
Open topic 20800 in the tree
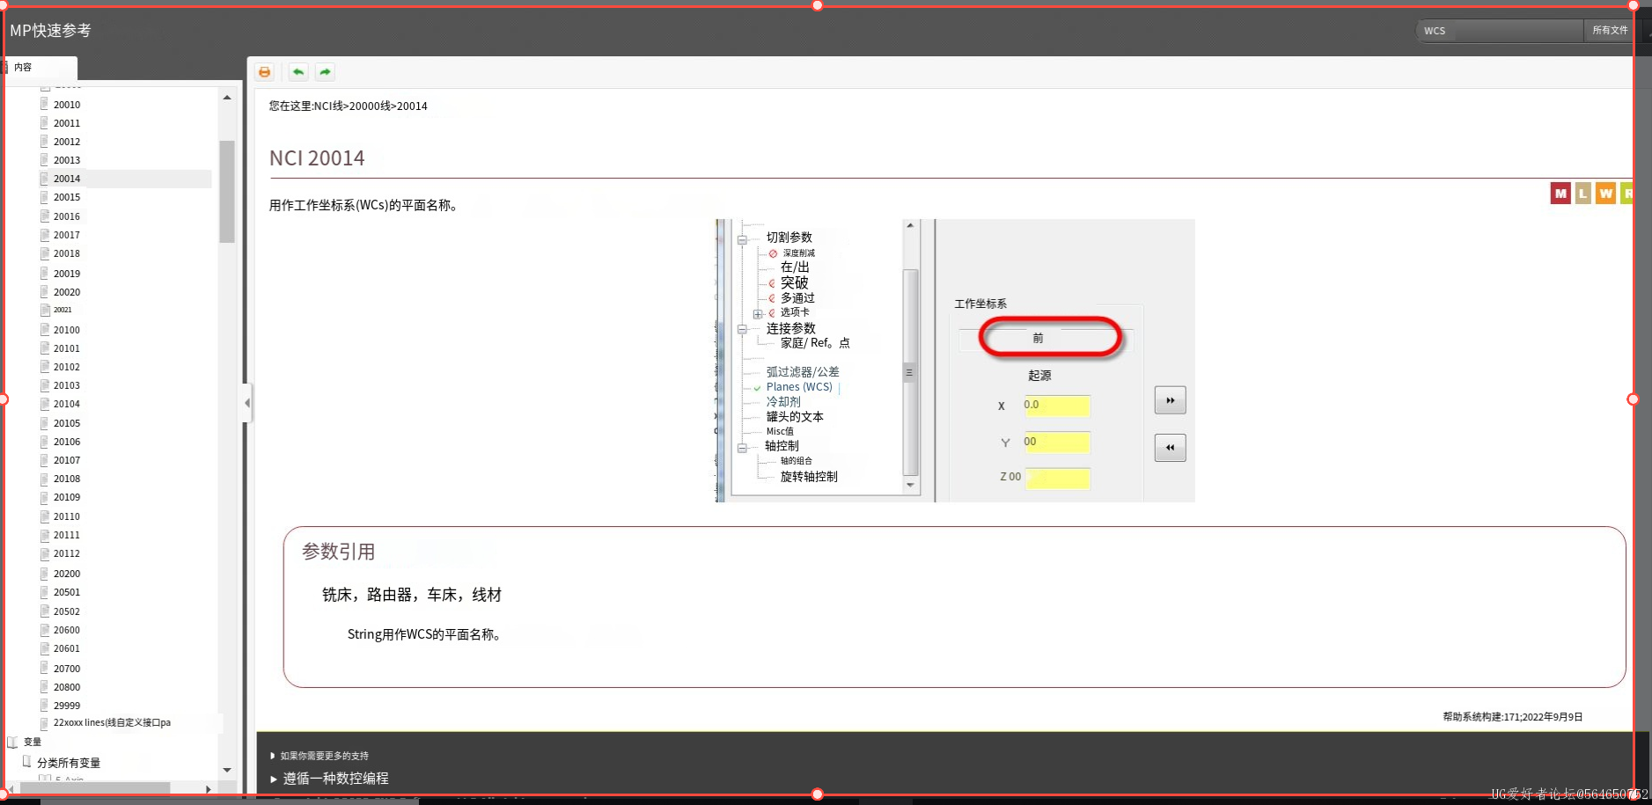click(67, 687)
